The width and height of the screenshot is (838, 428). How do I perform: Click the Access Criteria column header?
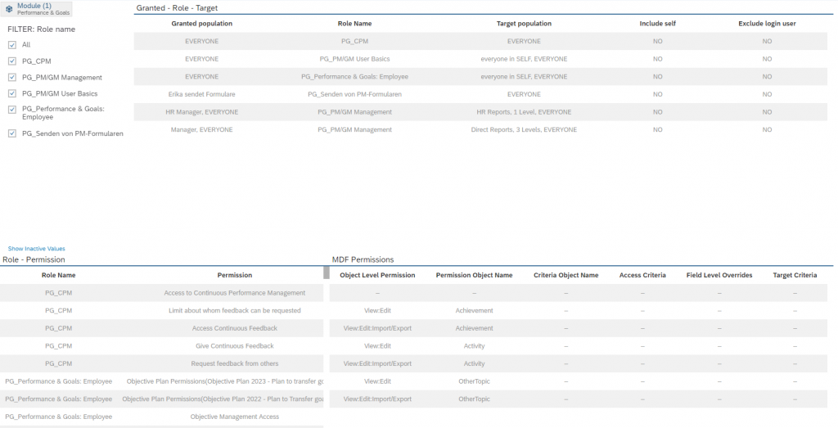click(642, 275)
